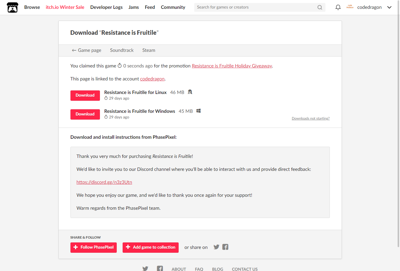The width and height of the screenshot is (400, 271).
Task: Click 'Resistance is Fruitile for Linux' file name
Action: pyautogui.click(x=135, y=92)
